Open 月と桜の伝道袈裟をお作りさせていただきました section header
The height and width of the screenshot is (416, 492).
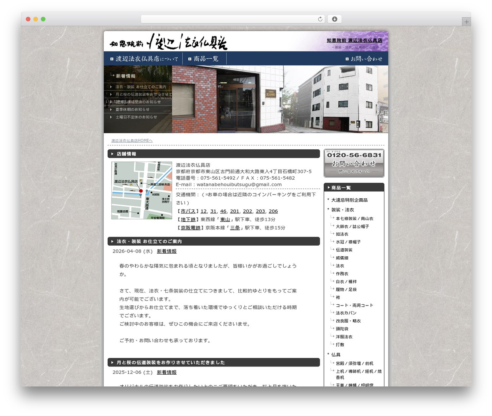(x=214, y=362)
